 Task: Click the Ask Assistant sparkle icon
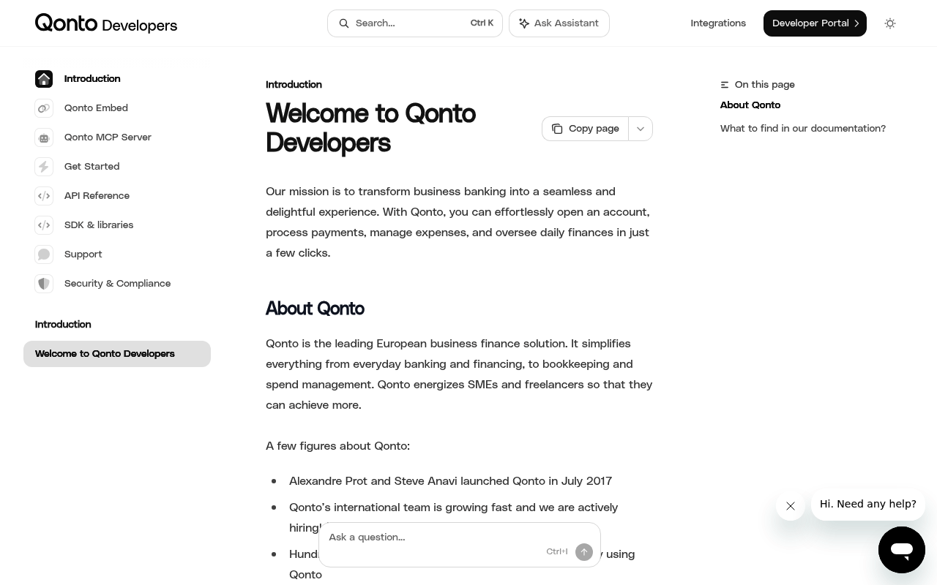(524, 23)
